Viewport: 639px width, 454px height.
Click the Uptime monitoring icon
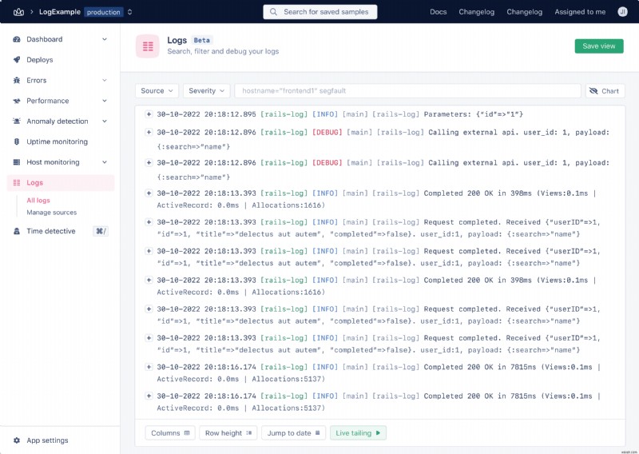pos(17,141)
